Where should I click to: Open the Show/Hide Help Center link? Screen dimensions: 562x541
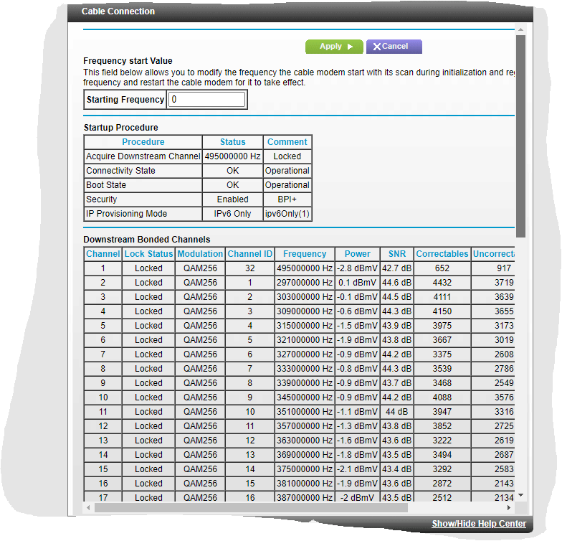(478, 524)
